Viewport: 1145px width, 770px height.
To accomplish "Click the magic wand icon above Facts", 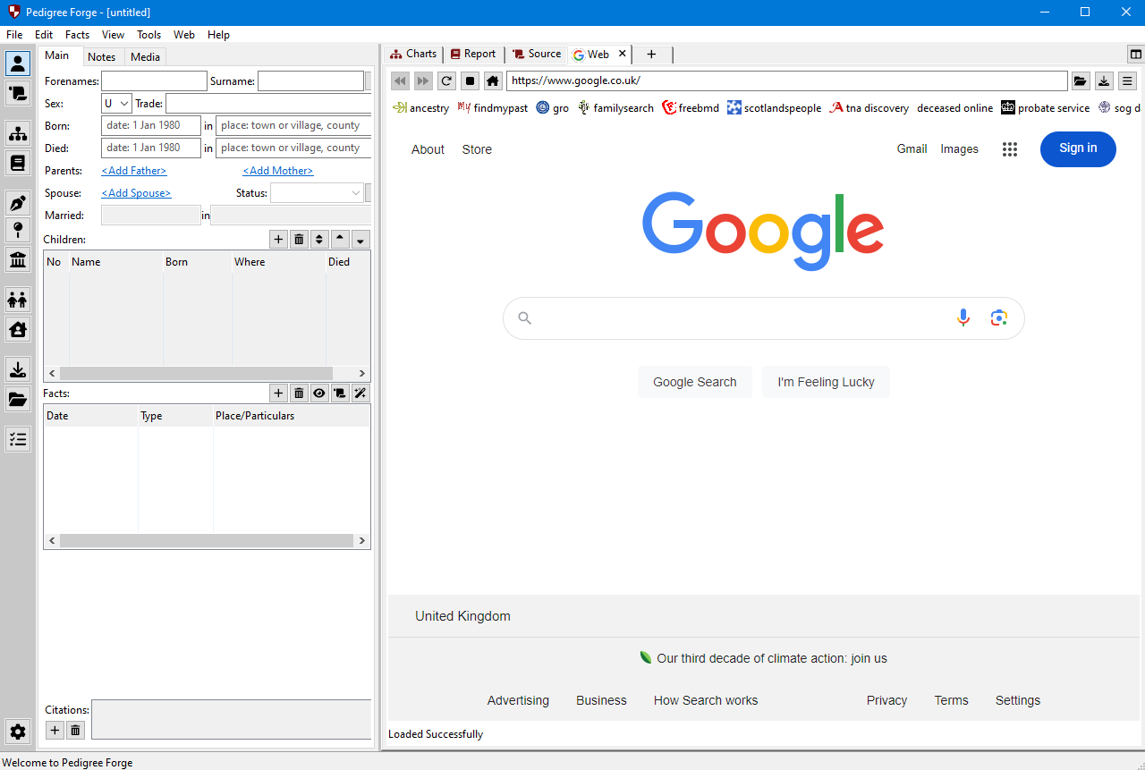I will click(360, 393).
